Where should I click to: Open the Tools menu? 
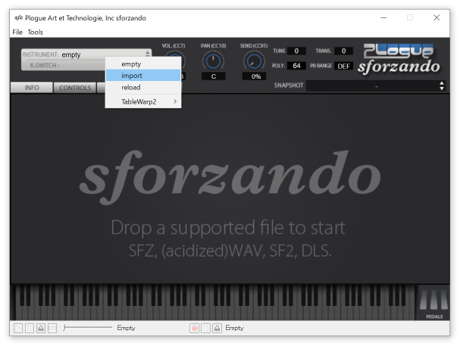(35, 32)
